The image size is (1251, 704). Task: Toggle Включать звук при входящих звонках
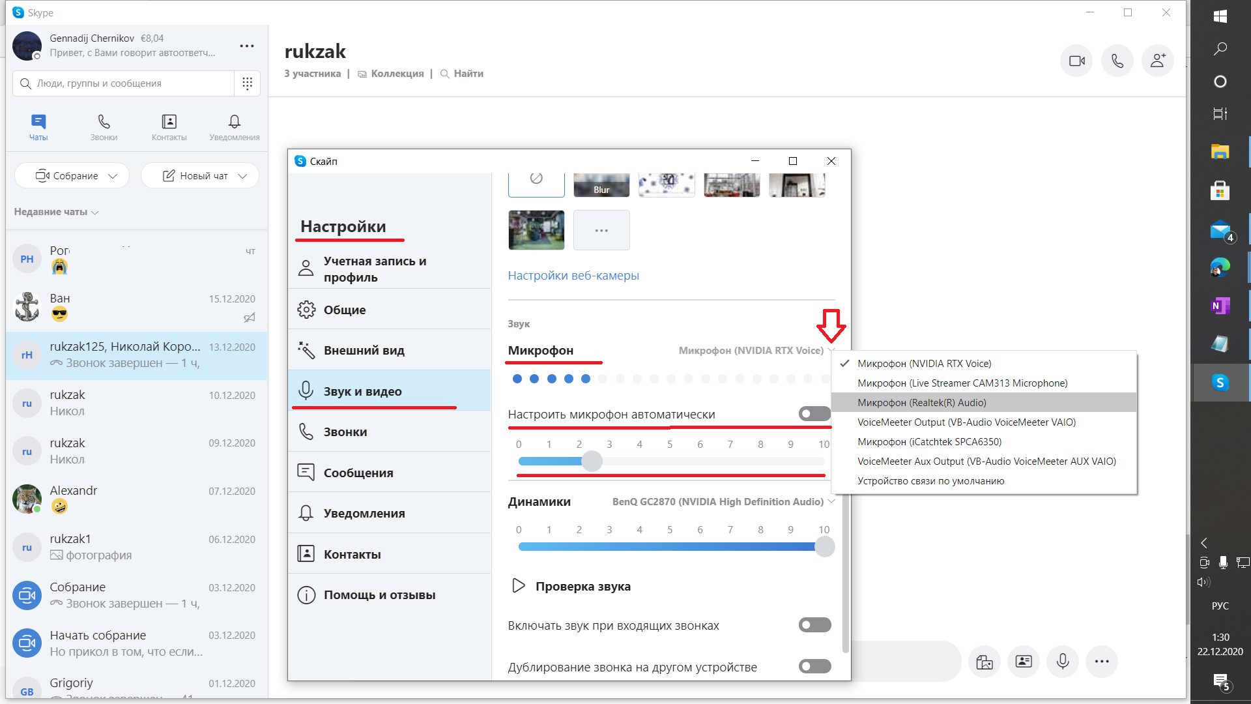click(x=814, y=625)
